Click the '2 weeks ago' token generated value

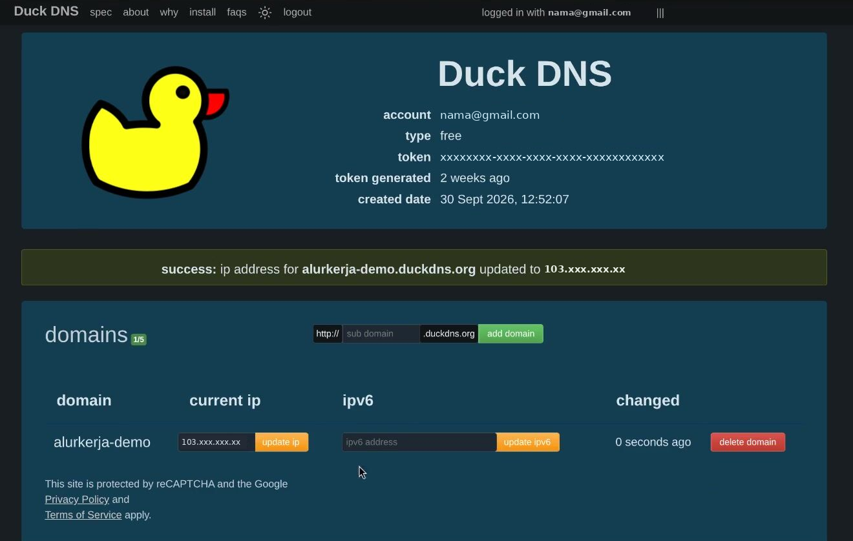click(475, 178)
